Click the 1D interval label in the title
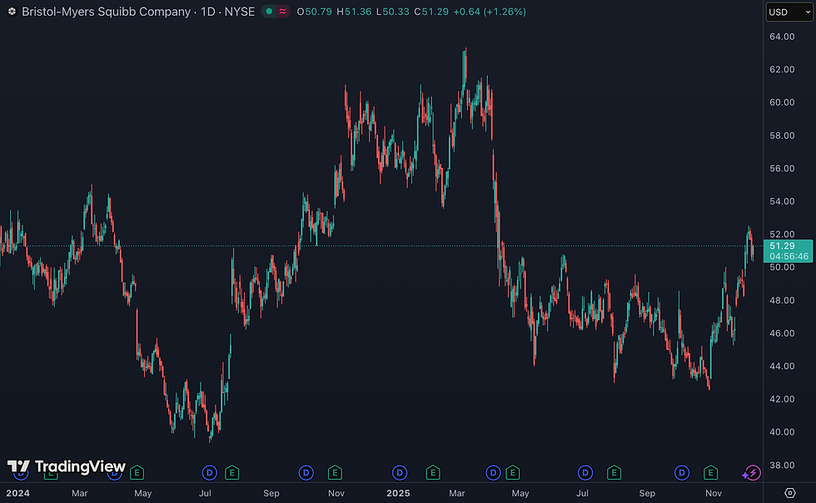Image resolution: width=816 pixels, height=503 pixels. coord(207,12)
